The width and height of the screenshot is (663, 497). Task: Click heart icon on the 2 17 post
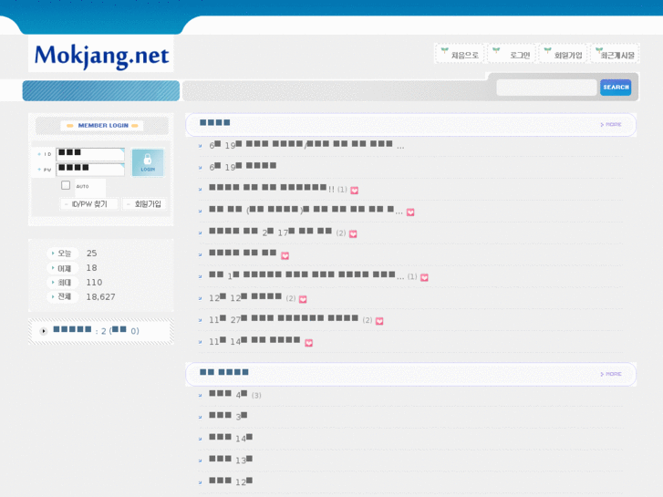[353, 233]
